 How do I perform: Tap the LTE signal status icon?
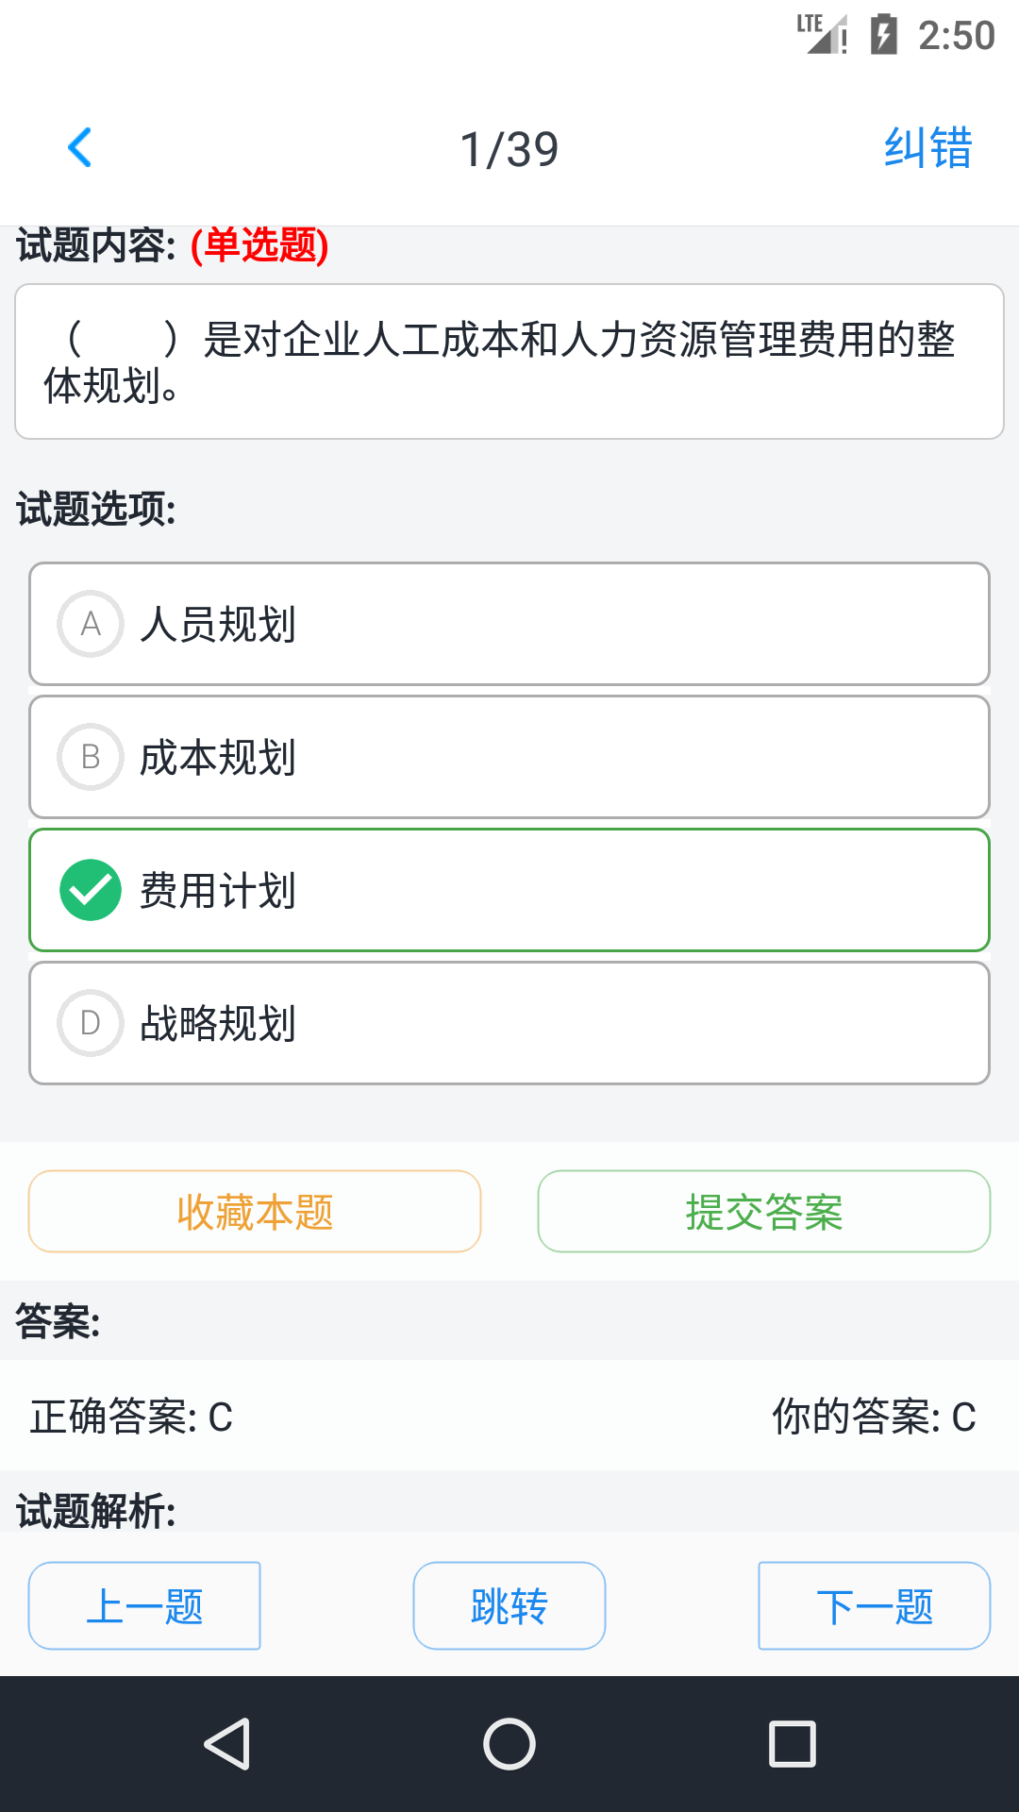(822, 35)
